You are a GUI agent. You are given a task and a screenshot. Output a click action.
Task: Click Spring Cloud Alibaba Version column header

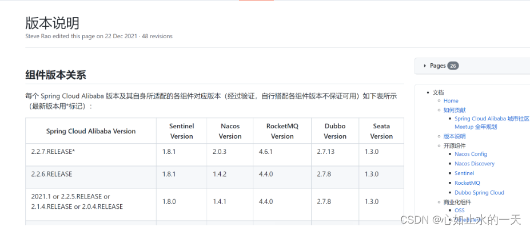[91, 131]
